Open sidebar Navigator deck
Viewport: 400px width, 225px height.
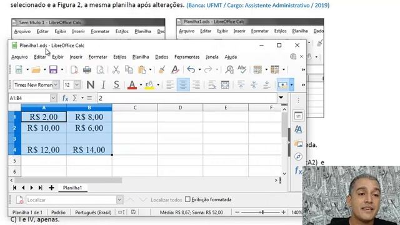tap(298, 156)
